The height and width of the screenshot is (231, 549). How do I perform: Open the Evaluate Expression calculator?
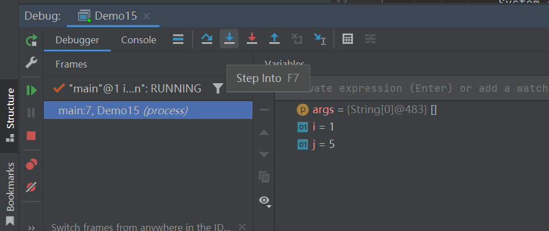(x=348, y=39)
